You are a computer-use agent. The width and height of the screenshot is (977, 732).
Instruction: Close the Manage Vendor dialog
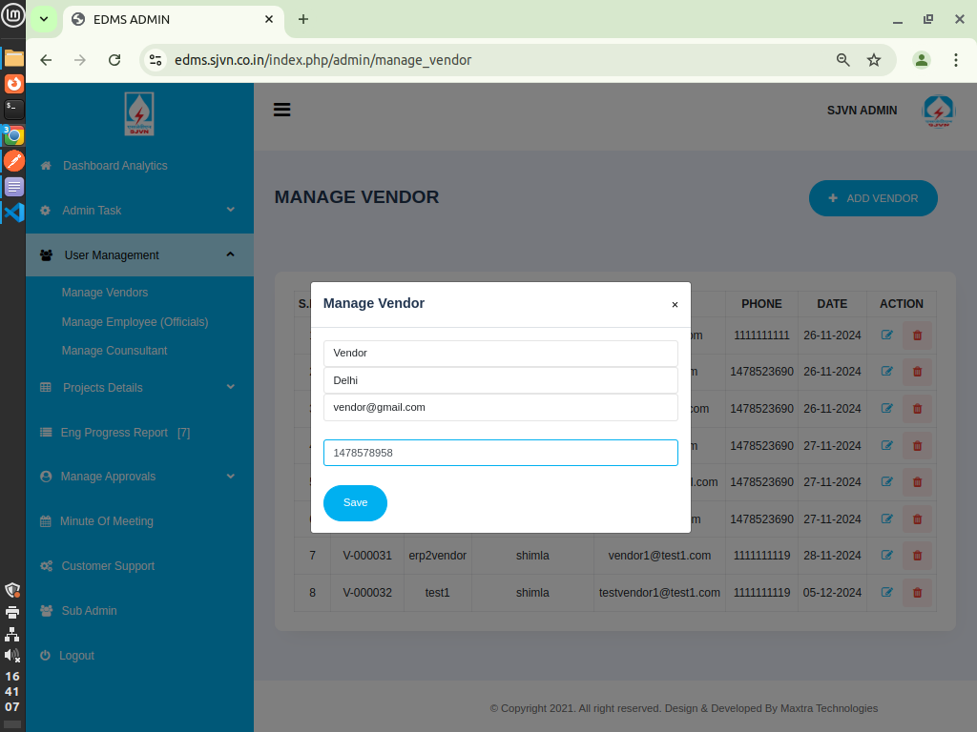tap(675, 305)
